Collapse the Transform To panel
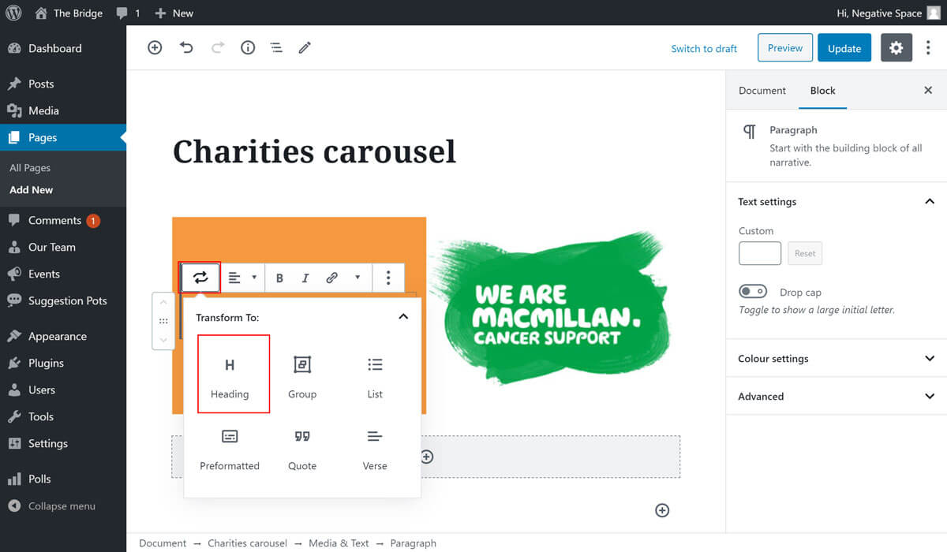This screenshot has height=552, width=947. point(403,317)
